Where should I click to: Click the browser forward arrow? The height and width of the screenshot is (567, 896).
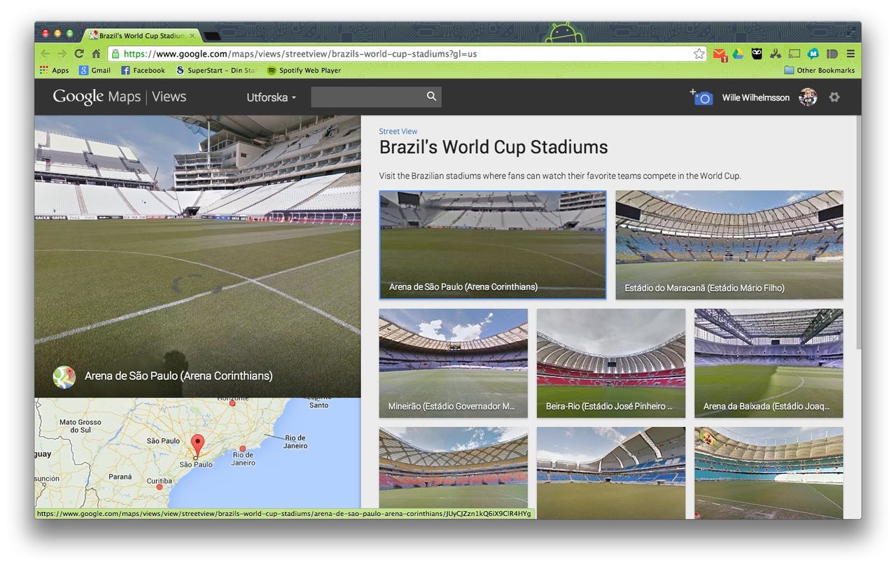pyautogui.click(x=62, y=54)
